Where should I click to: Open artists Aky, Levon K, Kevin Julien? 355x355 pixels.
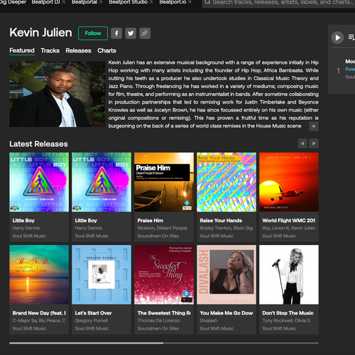(289, 228)
